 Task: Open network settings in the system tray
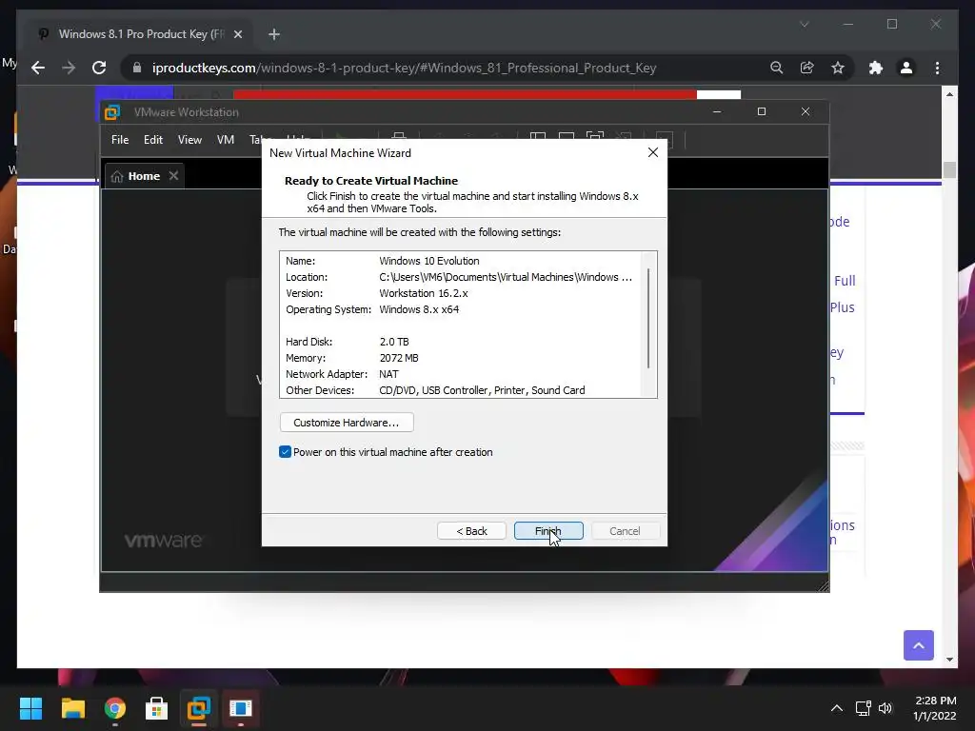point(863,708)
